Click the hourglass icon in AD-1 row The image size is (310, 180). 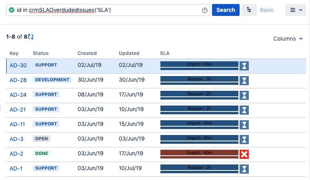click(x=244, y=168)
